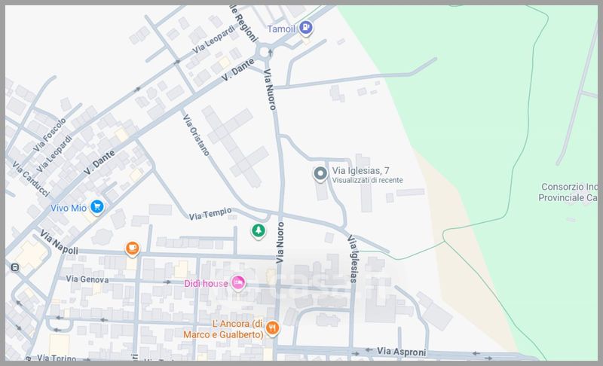Select the transit stop icon at left edge
Screen dimensions: 603x366
[x=14, y=267]
